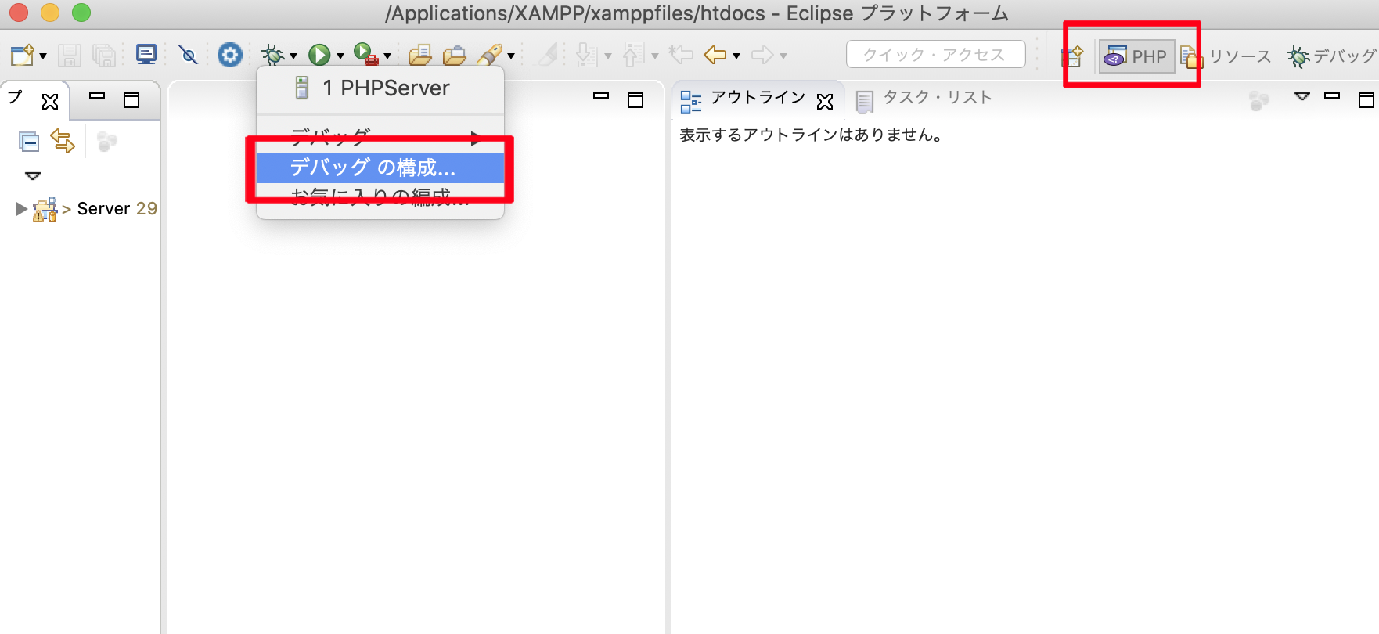Open the Outline panel view menu triangle
Screen dimensions: 1379x634
pos(1302,96)
